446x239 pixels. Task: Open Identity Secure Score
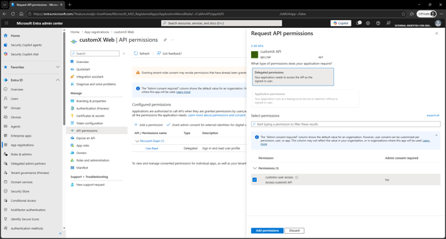[25, 219]
